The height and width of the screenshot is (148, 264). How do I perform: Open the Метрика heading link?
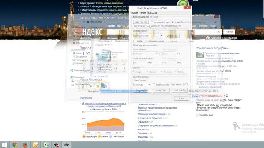(86, 98)
